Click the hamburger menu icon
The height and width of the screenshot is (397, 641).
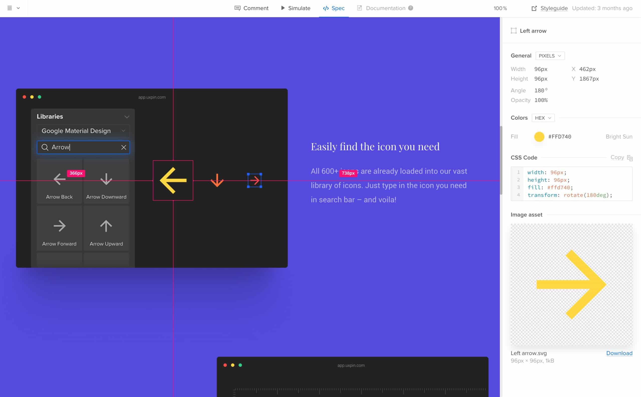(10, 8)
